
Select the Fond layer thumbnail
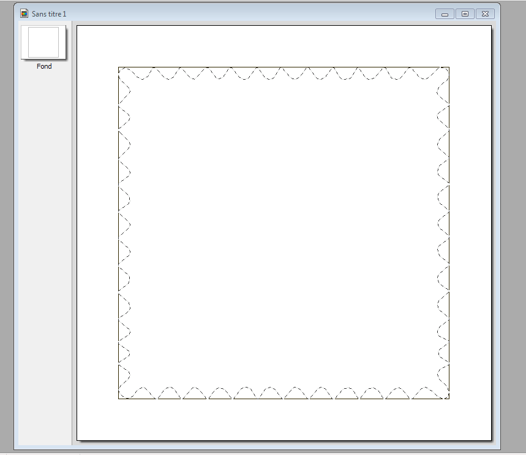click(x=43, y=42)
